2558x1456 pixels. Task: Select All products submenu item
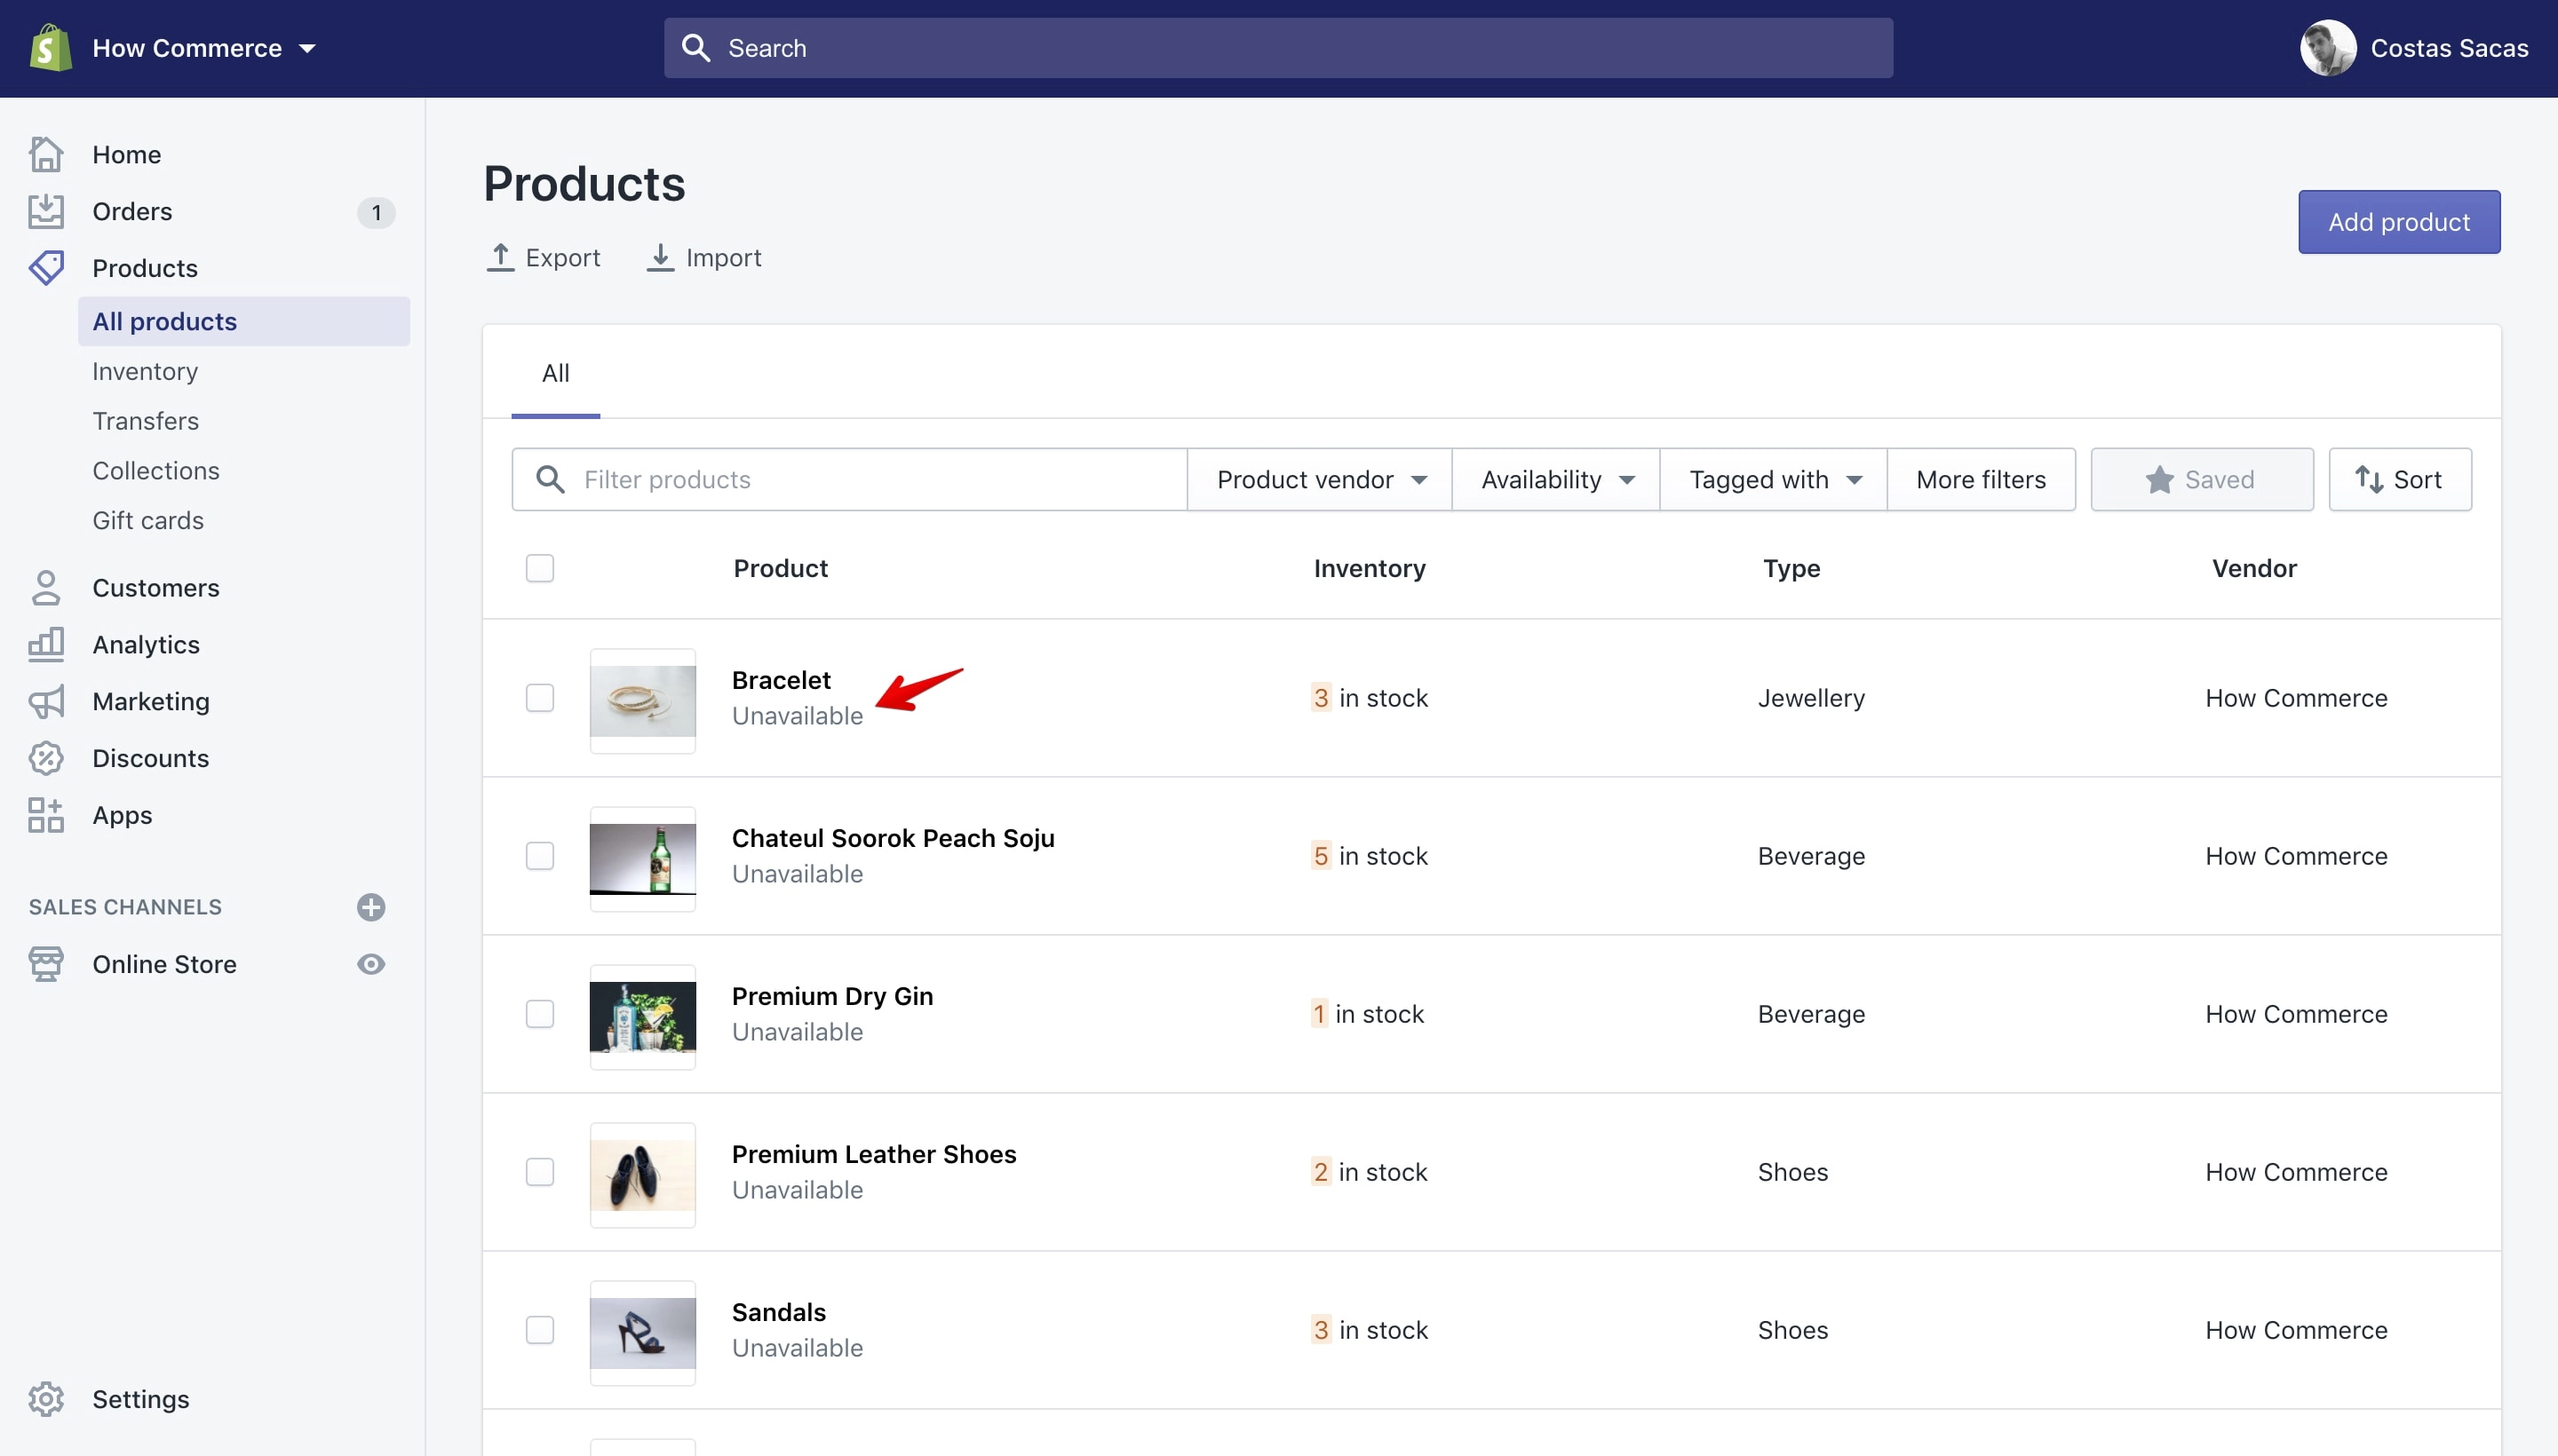point(244,321)
